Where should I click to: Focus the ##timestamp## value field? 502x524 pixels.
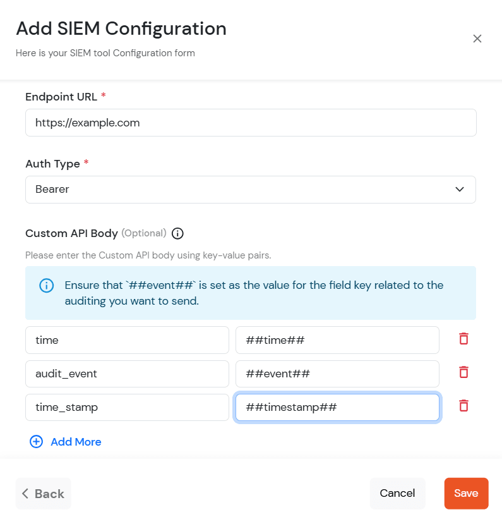(337, 407)
